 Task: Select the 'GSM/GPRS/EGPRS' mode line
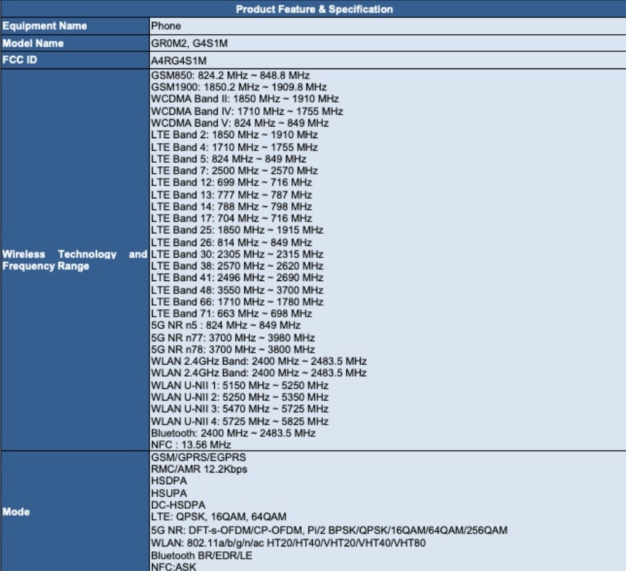(198, 457)
